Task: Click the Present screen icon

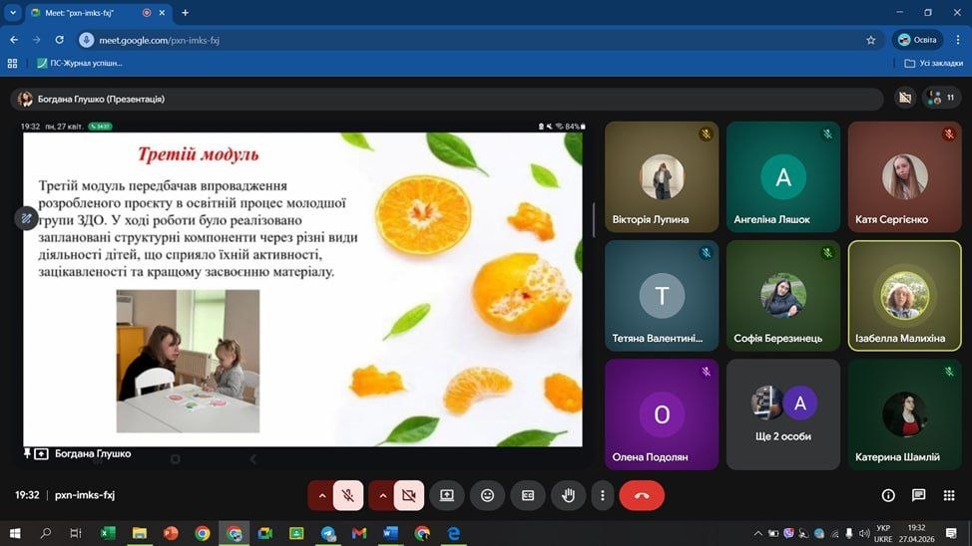Action: 447,495
